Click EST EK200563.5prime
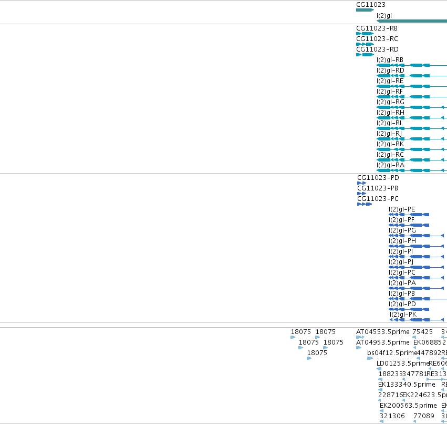 pos(382,411)
